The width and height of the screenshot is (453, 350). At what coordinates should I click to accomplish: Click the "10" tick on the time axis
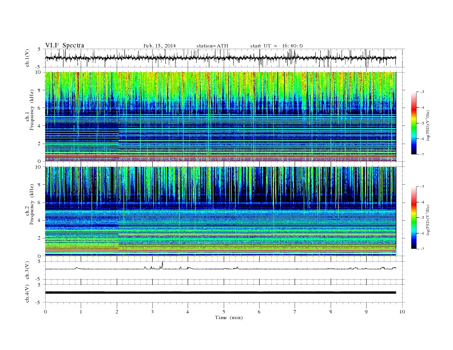(402, 312)
